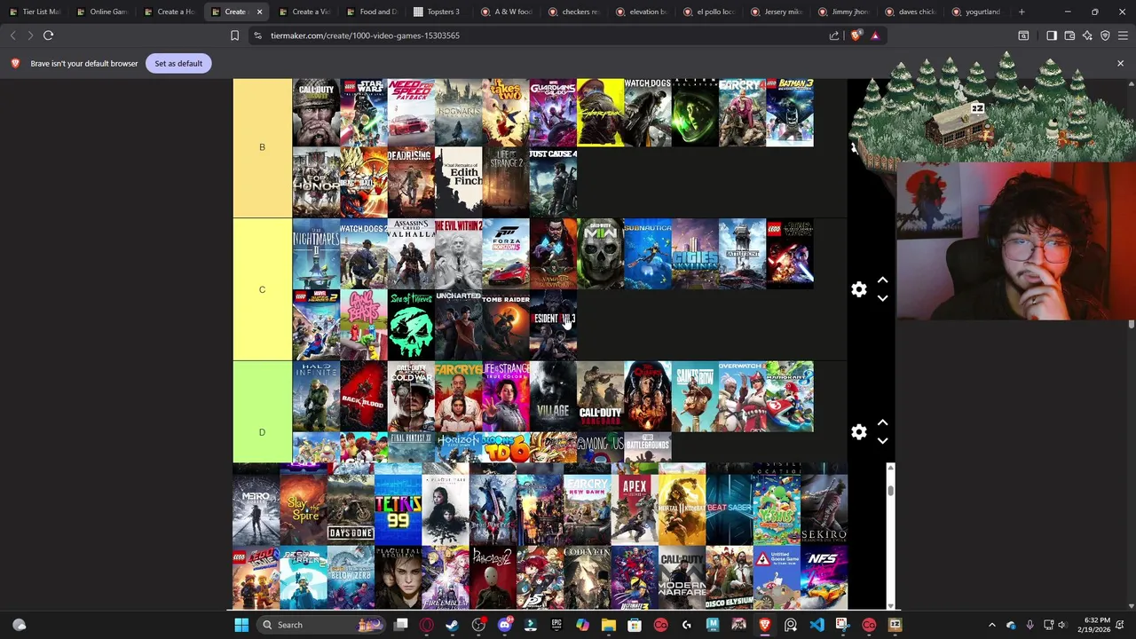
Task: Select the Overwatch 2 cover
Action: [x=742, y=396]
